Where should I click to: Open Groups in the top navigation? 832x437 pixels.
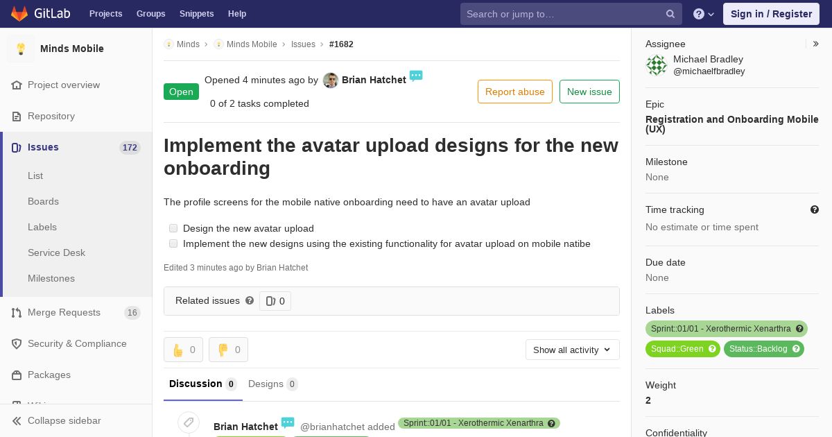pyautogui.click(x=151, y=14)
